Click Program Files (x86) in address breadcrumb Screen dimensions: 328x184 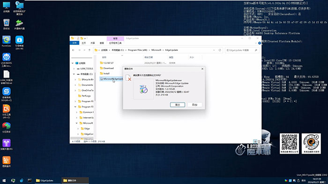(x=137, y=50)
